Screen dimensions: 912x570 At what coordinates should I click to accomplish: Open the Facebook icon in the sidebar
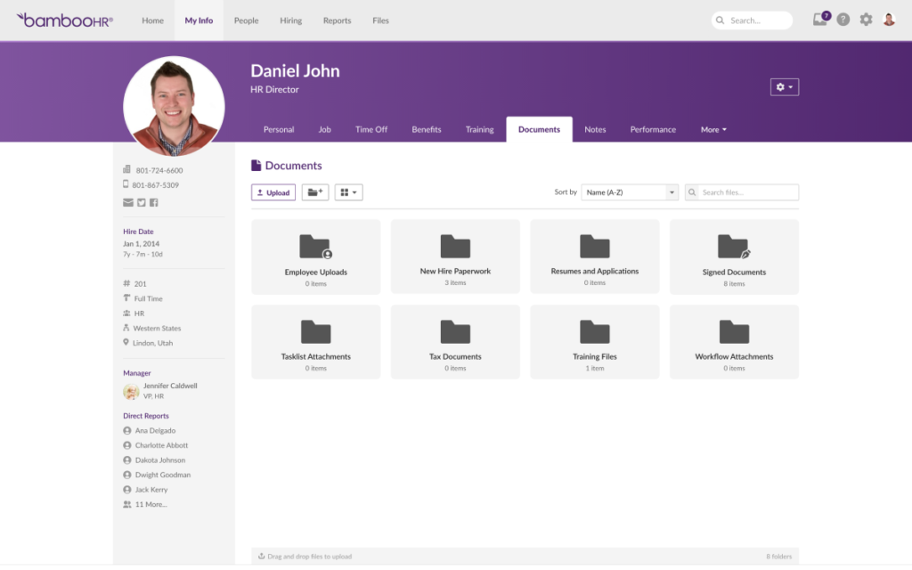coord(153,202)
